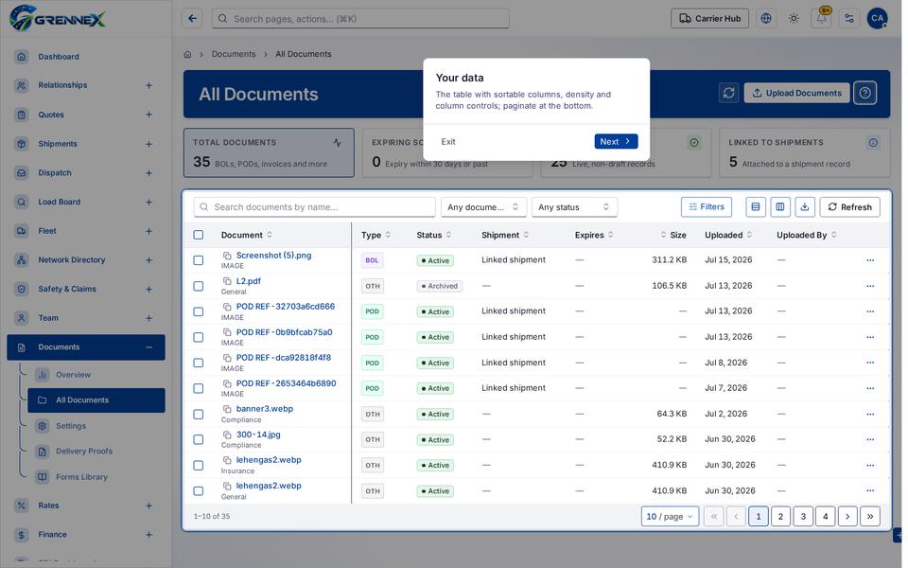Click the home breadcrumb icon

[187, 54]
